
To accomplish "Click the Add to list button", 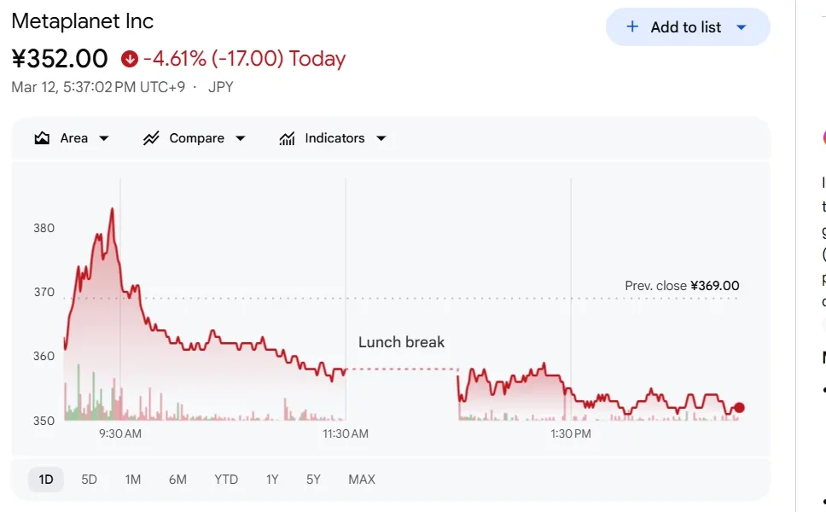I will click(x=688, y=26).
